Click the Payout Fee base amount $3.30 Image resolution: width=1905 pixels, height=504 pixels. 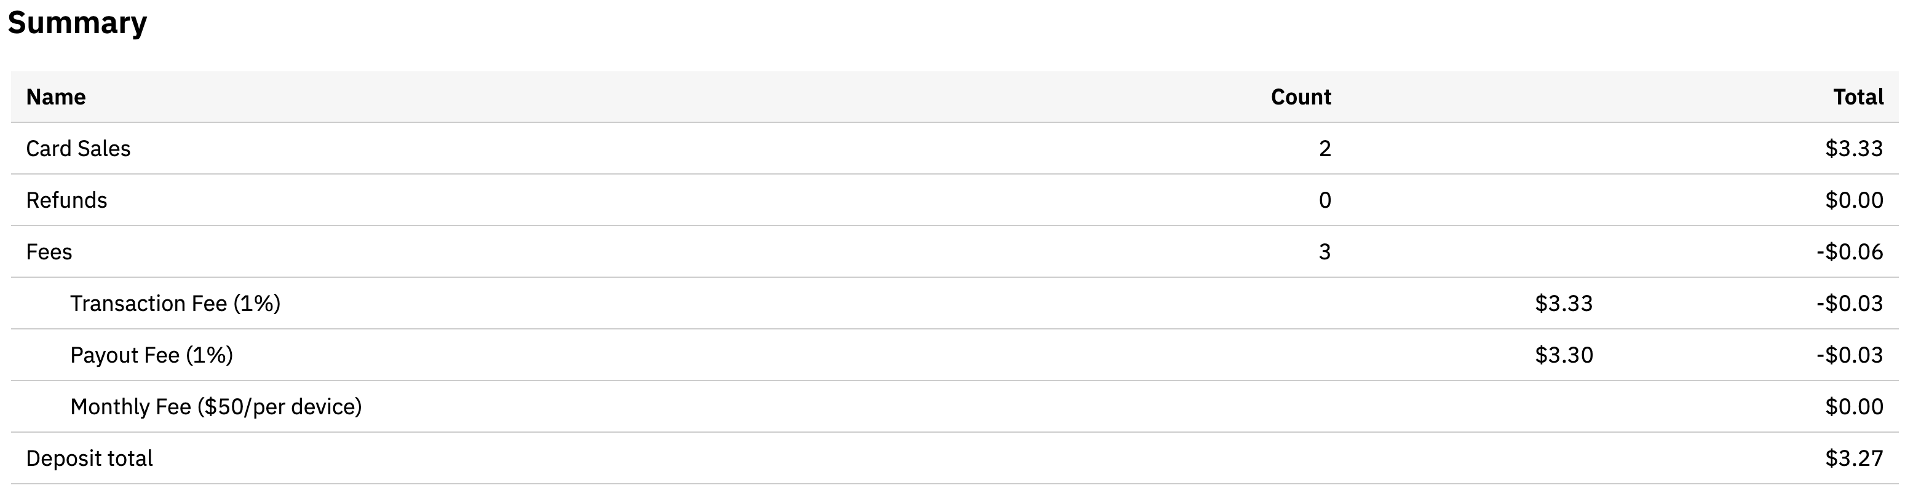coord(1563,355)
